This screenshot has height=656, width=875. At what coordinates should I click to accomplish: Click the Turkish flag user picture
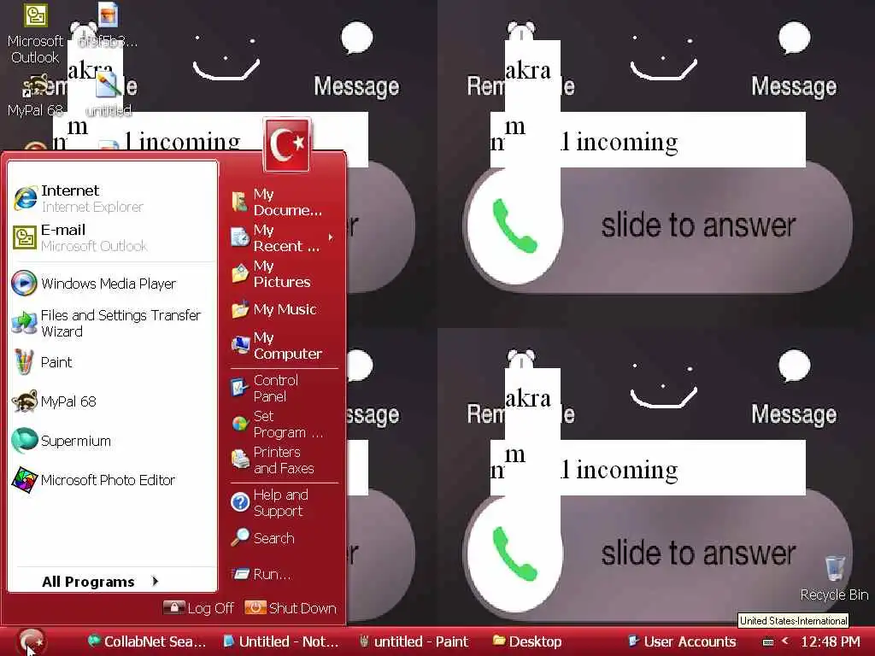click(x=287, y=144)
